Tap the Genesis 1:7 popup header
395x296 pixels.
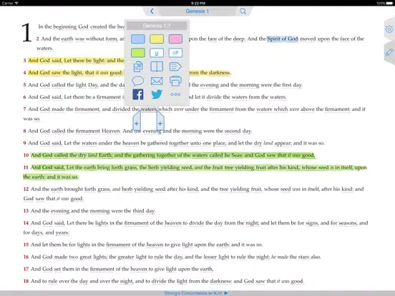157,26
